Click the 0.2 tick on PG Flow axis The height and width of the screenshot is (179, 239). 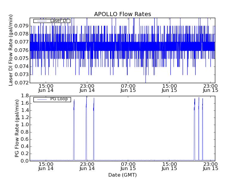click(x=25, y=154)
